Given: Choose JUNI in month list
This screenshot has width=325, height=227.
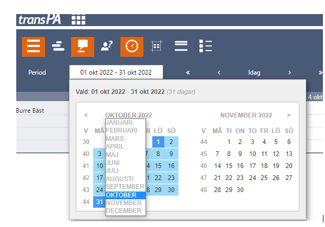Looking at the screenshot, I should (126, 163).
